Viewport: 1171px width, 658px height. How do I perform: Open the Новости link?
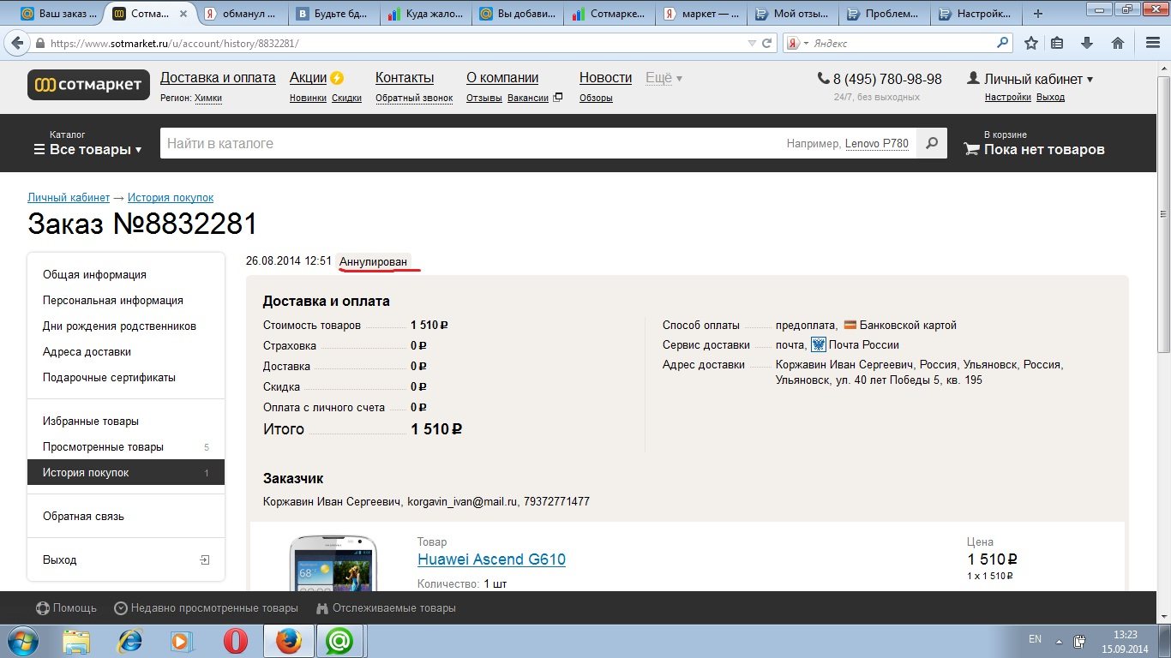[x=605, y=78]
